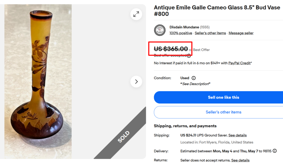
Task: View the seller's 100% positive feedback
Action: pos(181,33)
